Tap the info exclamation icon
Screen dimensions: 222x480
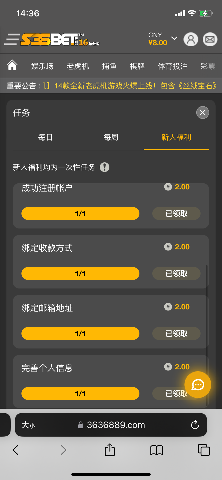(x=105, y=167)
